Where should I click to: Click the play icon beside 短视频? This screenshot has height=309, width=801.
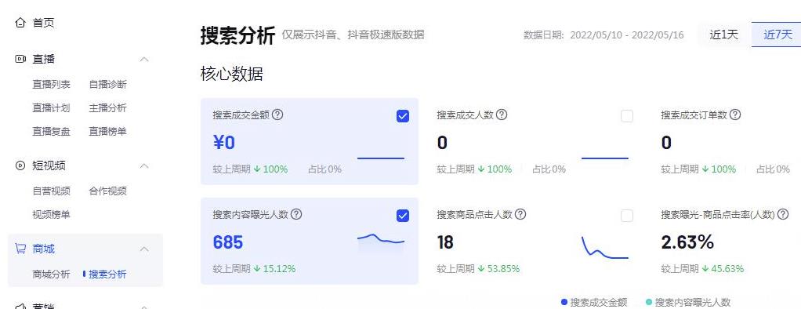(20, 165)
